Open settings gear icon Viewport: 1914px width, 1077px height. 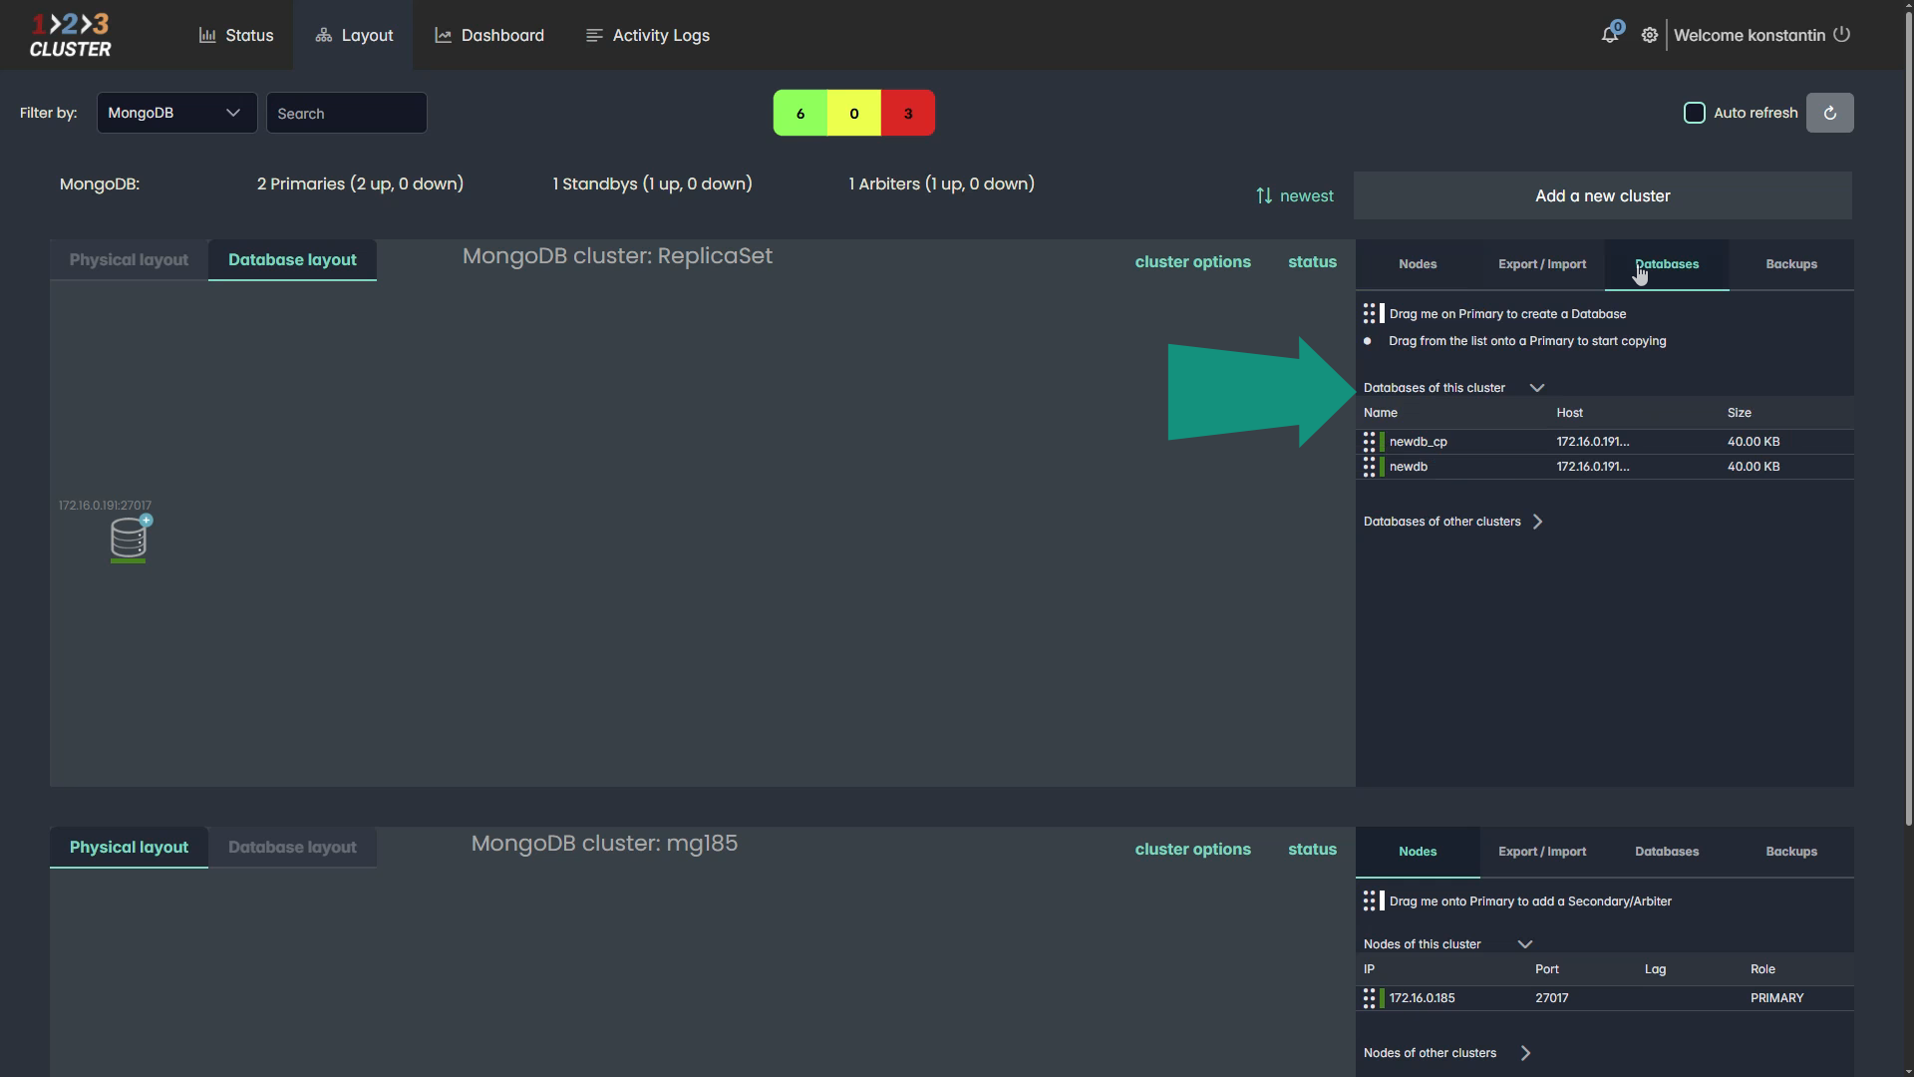pos(1650,35)
